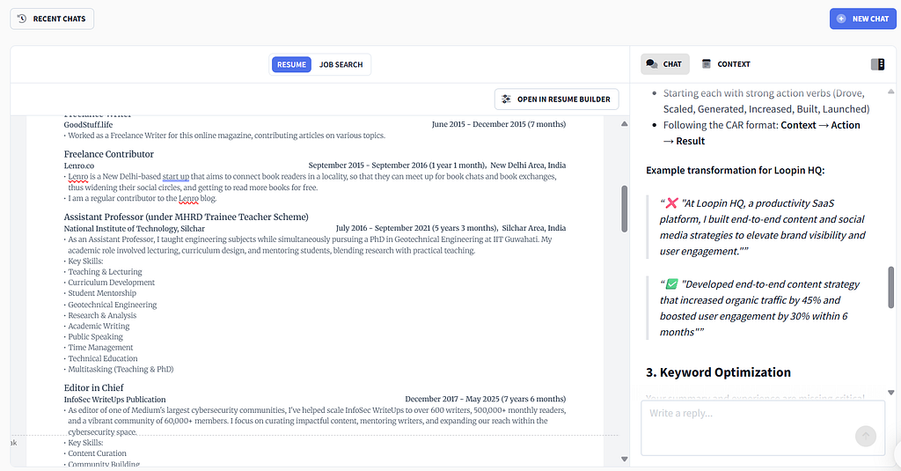Open the Recent Chats list
The image size is (901, 471).
click(52, 19)
